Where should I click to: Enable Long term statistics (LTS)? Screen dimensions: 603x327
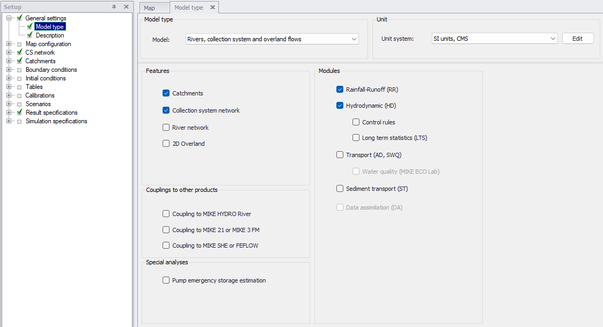coord(356,138)
